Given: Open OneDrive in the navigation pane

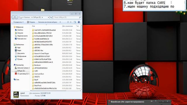Looking at the screenshot, I should 19,30.
